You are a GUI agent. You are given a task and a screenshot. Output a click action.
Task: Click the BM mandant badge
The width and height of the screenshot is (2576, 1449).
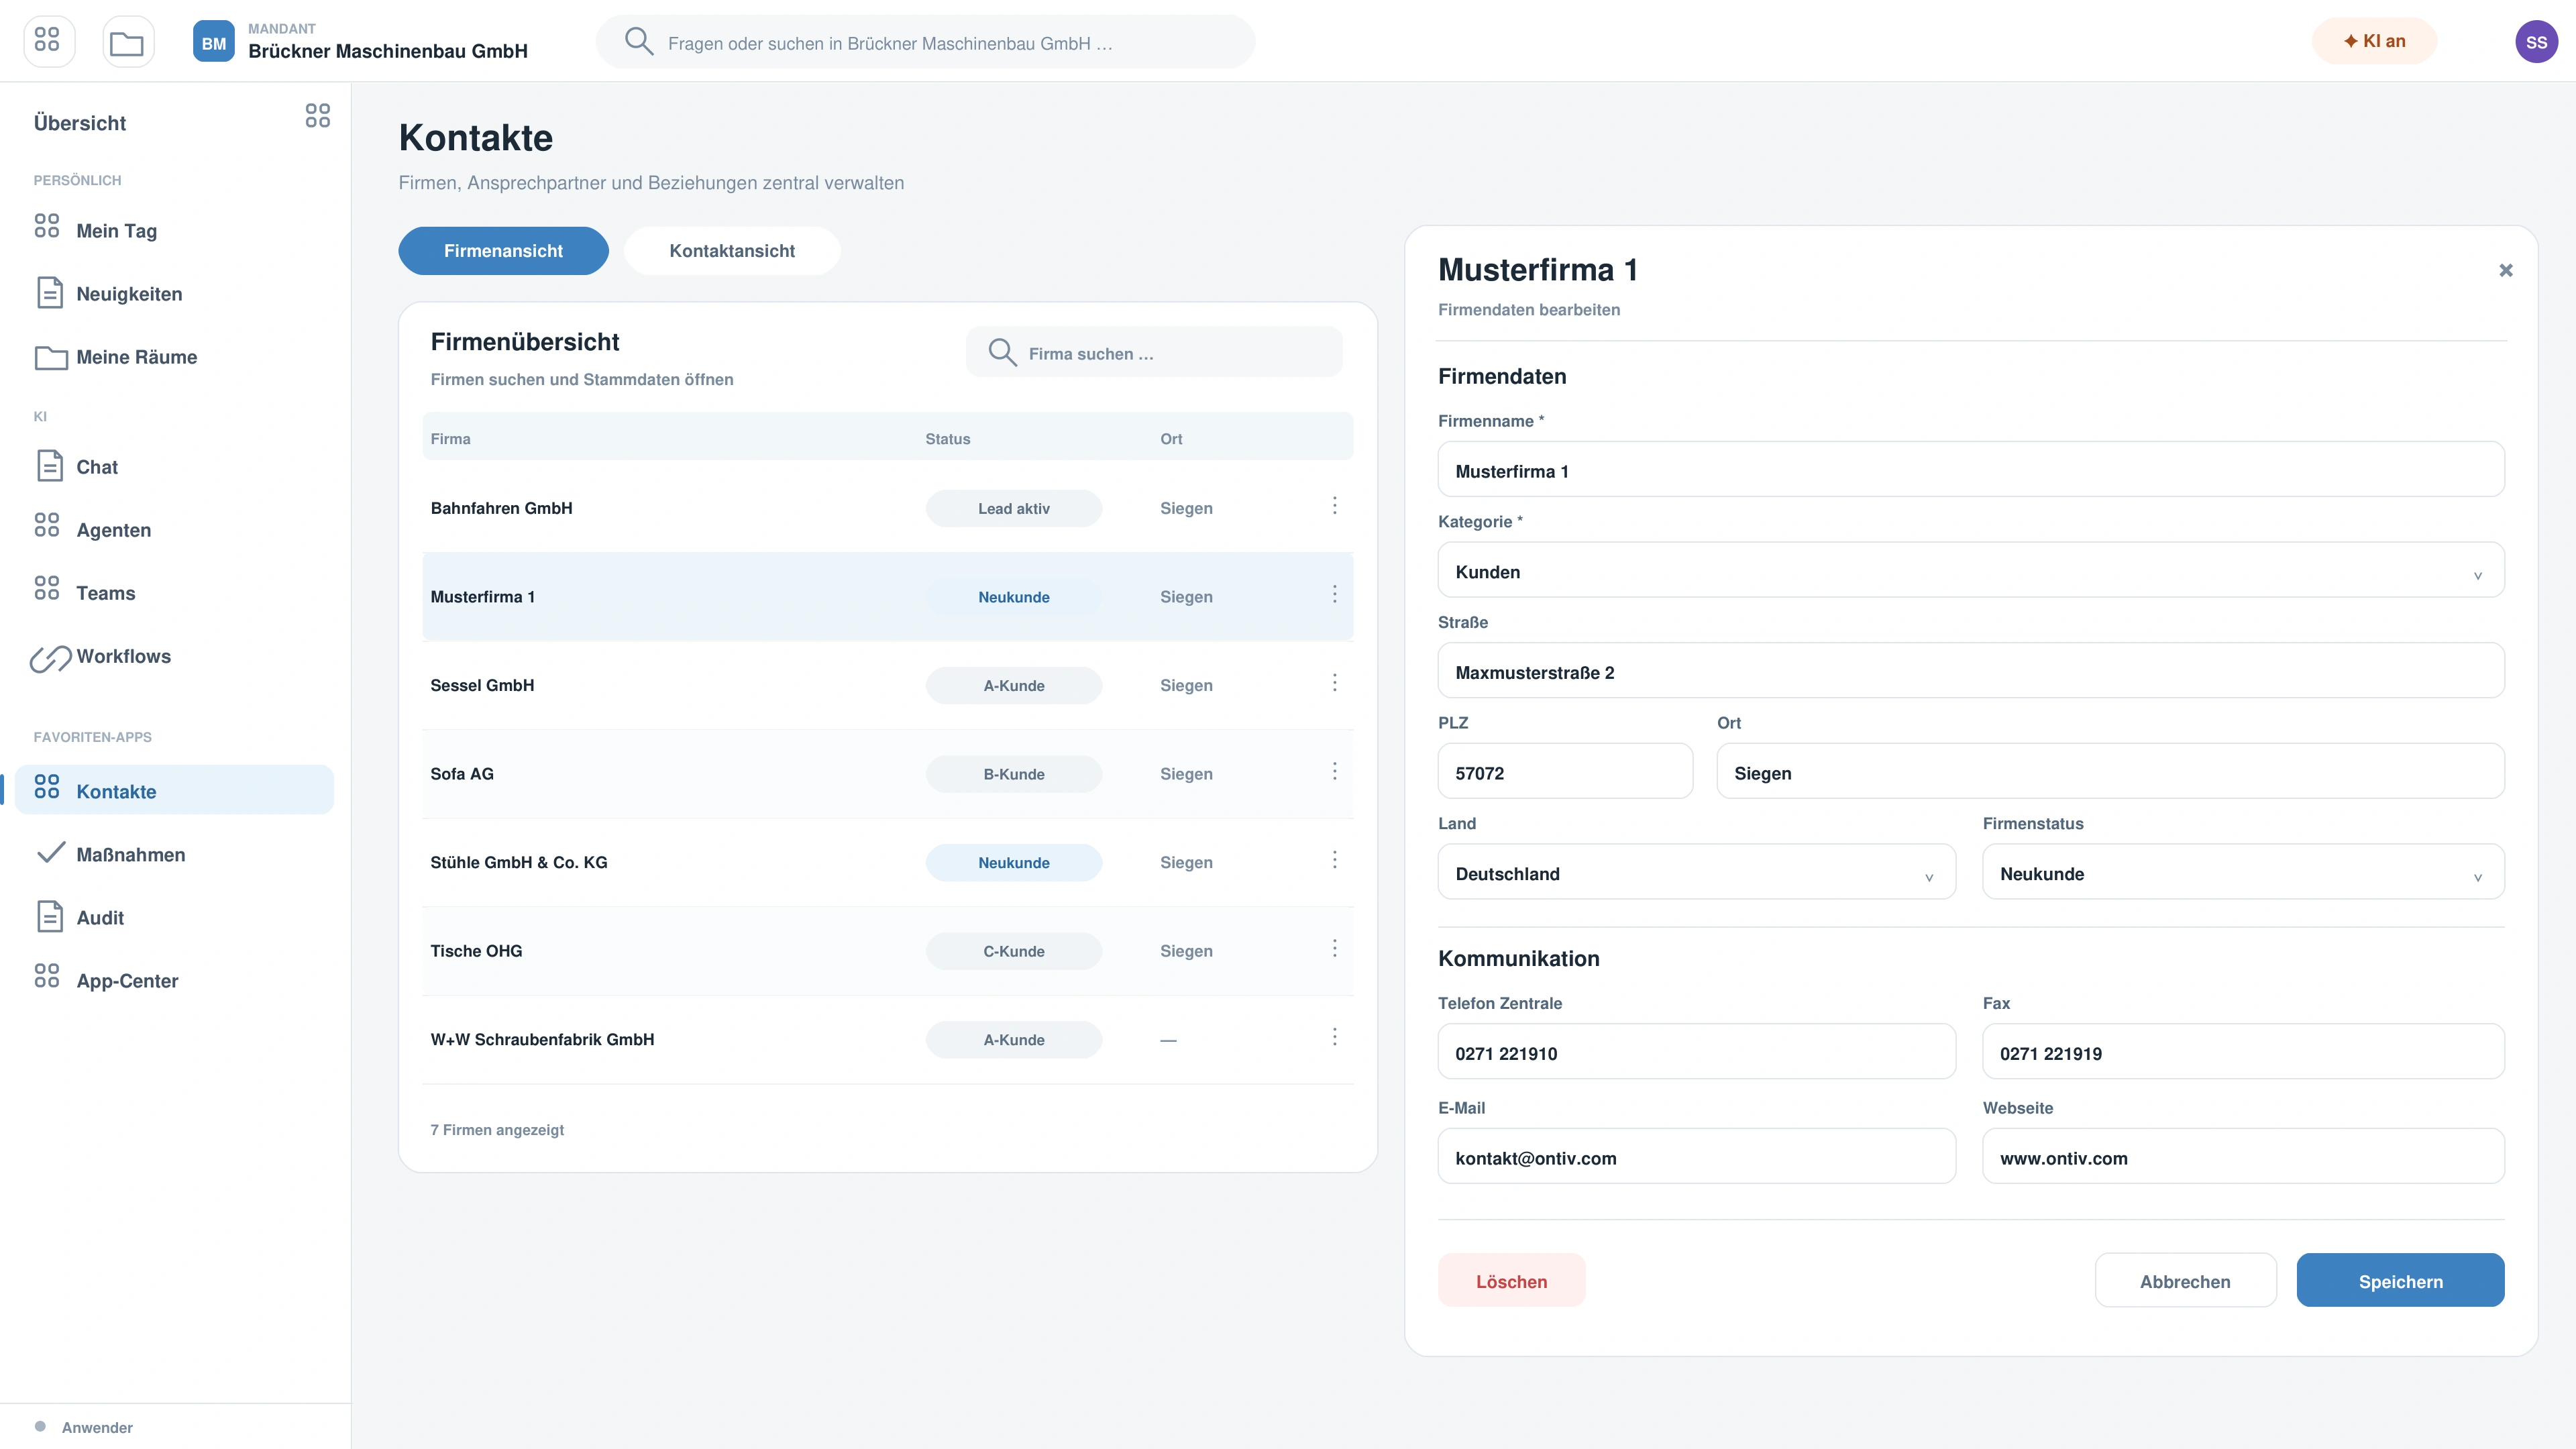coord(213,42)
